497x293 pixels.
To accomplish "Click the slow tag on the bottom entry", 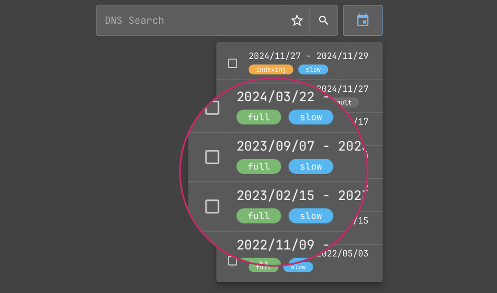I will (x=298, y=267).
